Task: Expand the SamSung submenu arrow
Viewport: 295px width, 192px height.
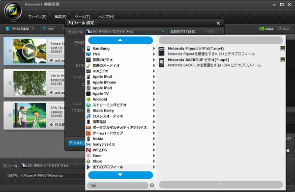Action: (x=154, y=49)
